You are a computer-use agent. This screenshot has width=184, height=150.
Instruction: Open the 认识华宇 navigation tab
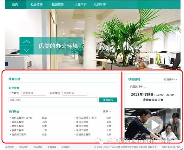click(100, 4)
